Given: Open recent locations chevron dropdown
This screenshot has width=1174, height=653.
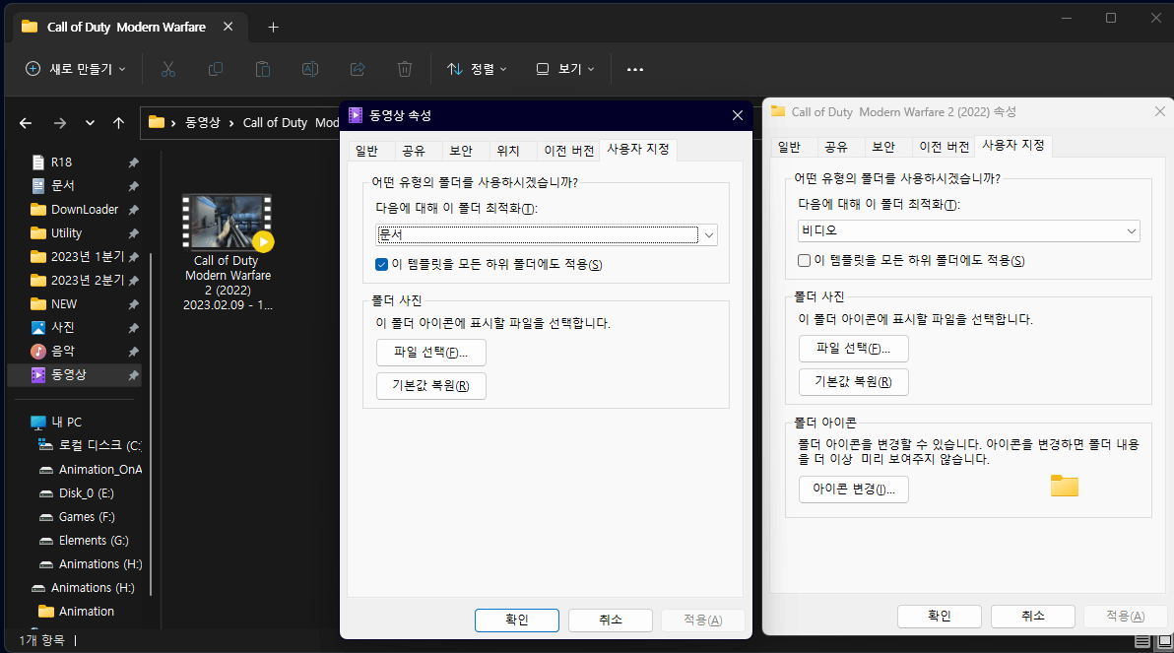Looking at the screenshot, I should (90, 123).
